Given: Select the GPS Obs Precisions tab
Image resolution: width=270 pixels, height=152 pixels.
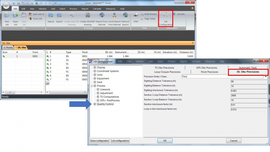Looking at the screenshot, I should (x=207, y=68).
